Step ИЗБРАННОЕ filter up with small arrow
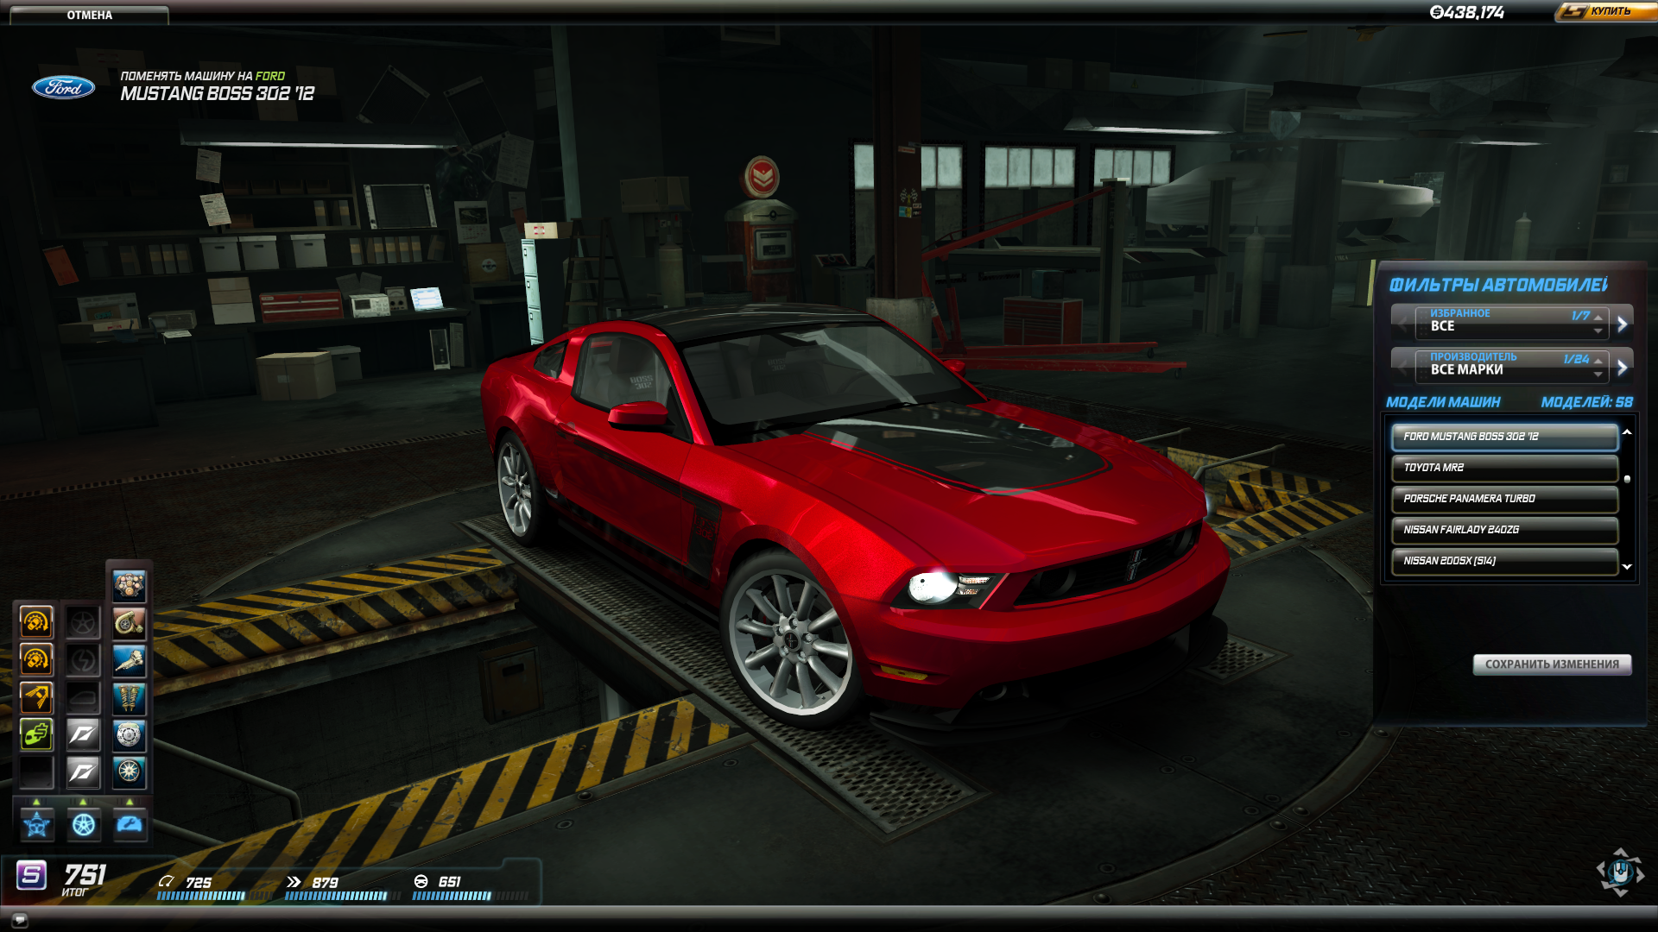Image resolution: width=1658 pixels, height=932 pixels. tap(1598, 317)
